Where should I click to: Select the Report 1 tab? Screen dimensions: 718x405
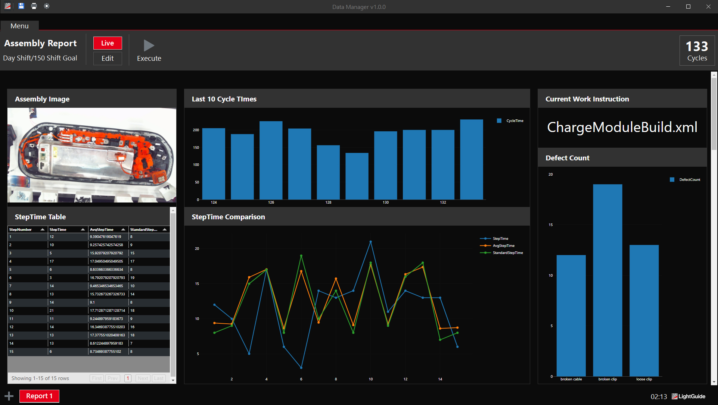[x=39, y=396]
